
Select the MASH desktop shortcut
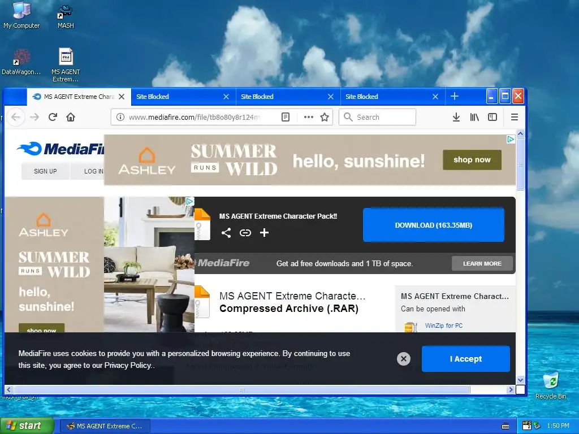(x=66, y=16)
